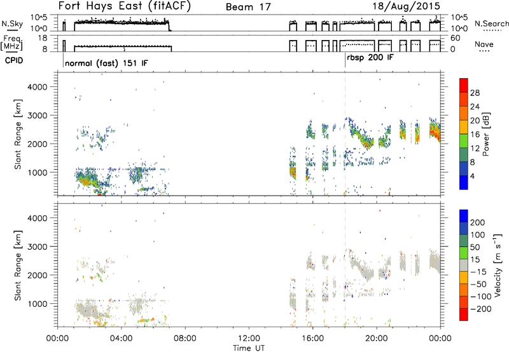Click the 'Velocity [m s-1]' colorbar title

497,265
